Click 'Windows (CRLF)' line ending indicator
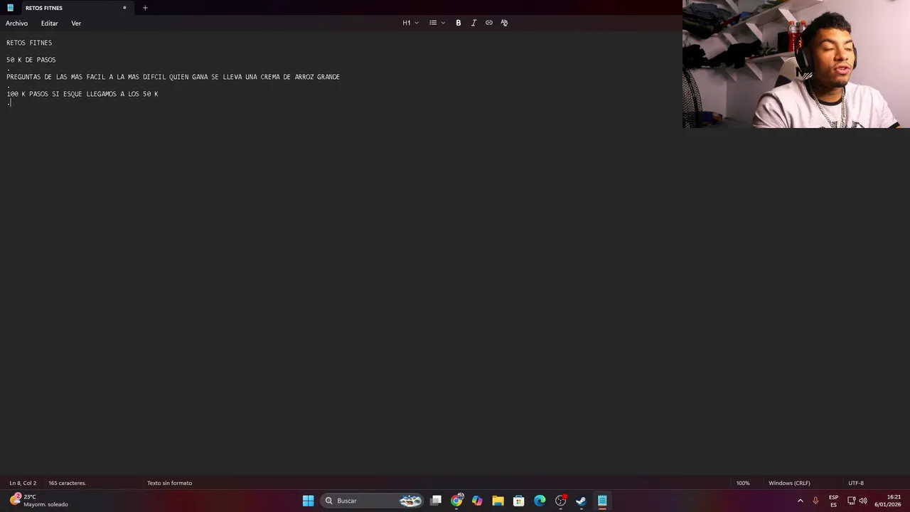The width and height of the screenshot is (910, 512). 789,483
